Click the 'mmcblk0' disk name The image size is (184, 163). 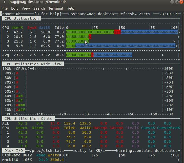(x=10, y=160)
